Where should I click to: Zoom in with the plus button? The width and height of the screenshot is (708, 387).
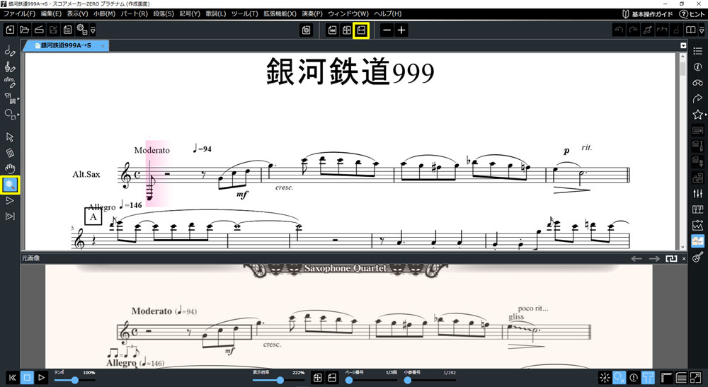point(401,30)
